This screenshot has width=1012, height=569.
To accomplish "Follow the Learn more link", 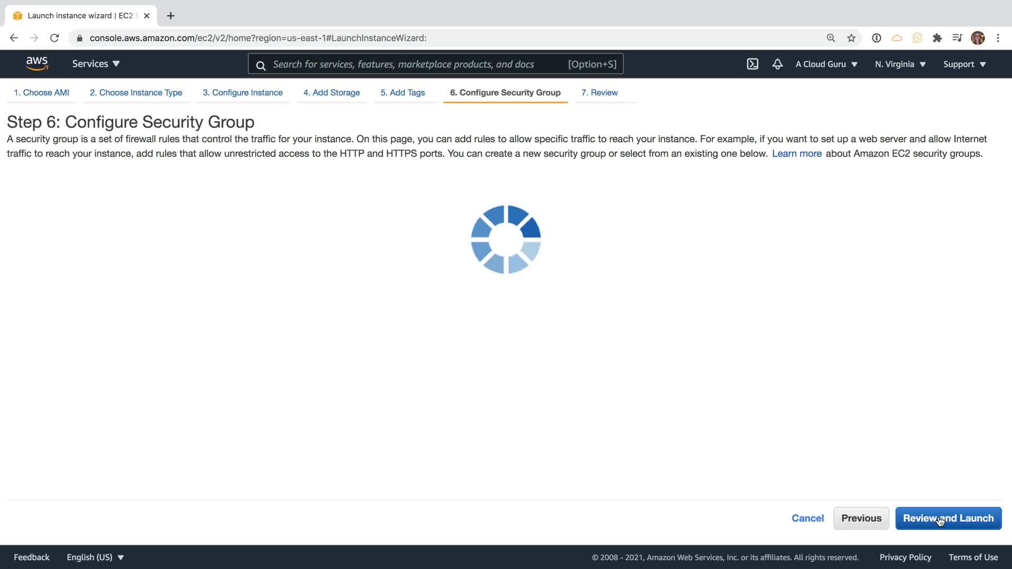I will (796, 153).
